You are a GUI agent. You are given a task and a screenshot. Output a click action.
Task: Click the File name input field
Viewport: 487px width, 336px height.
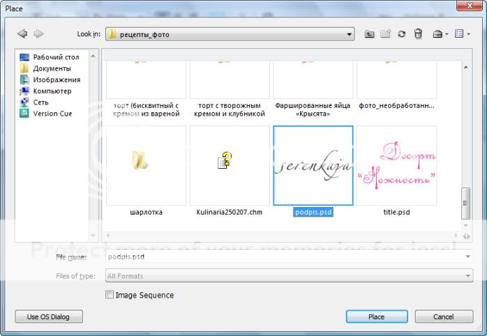point(286,257)
